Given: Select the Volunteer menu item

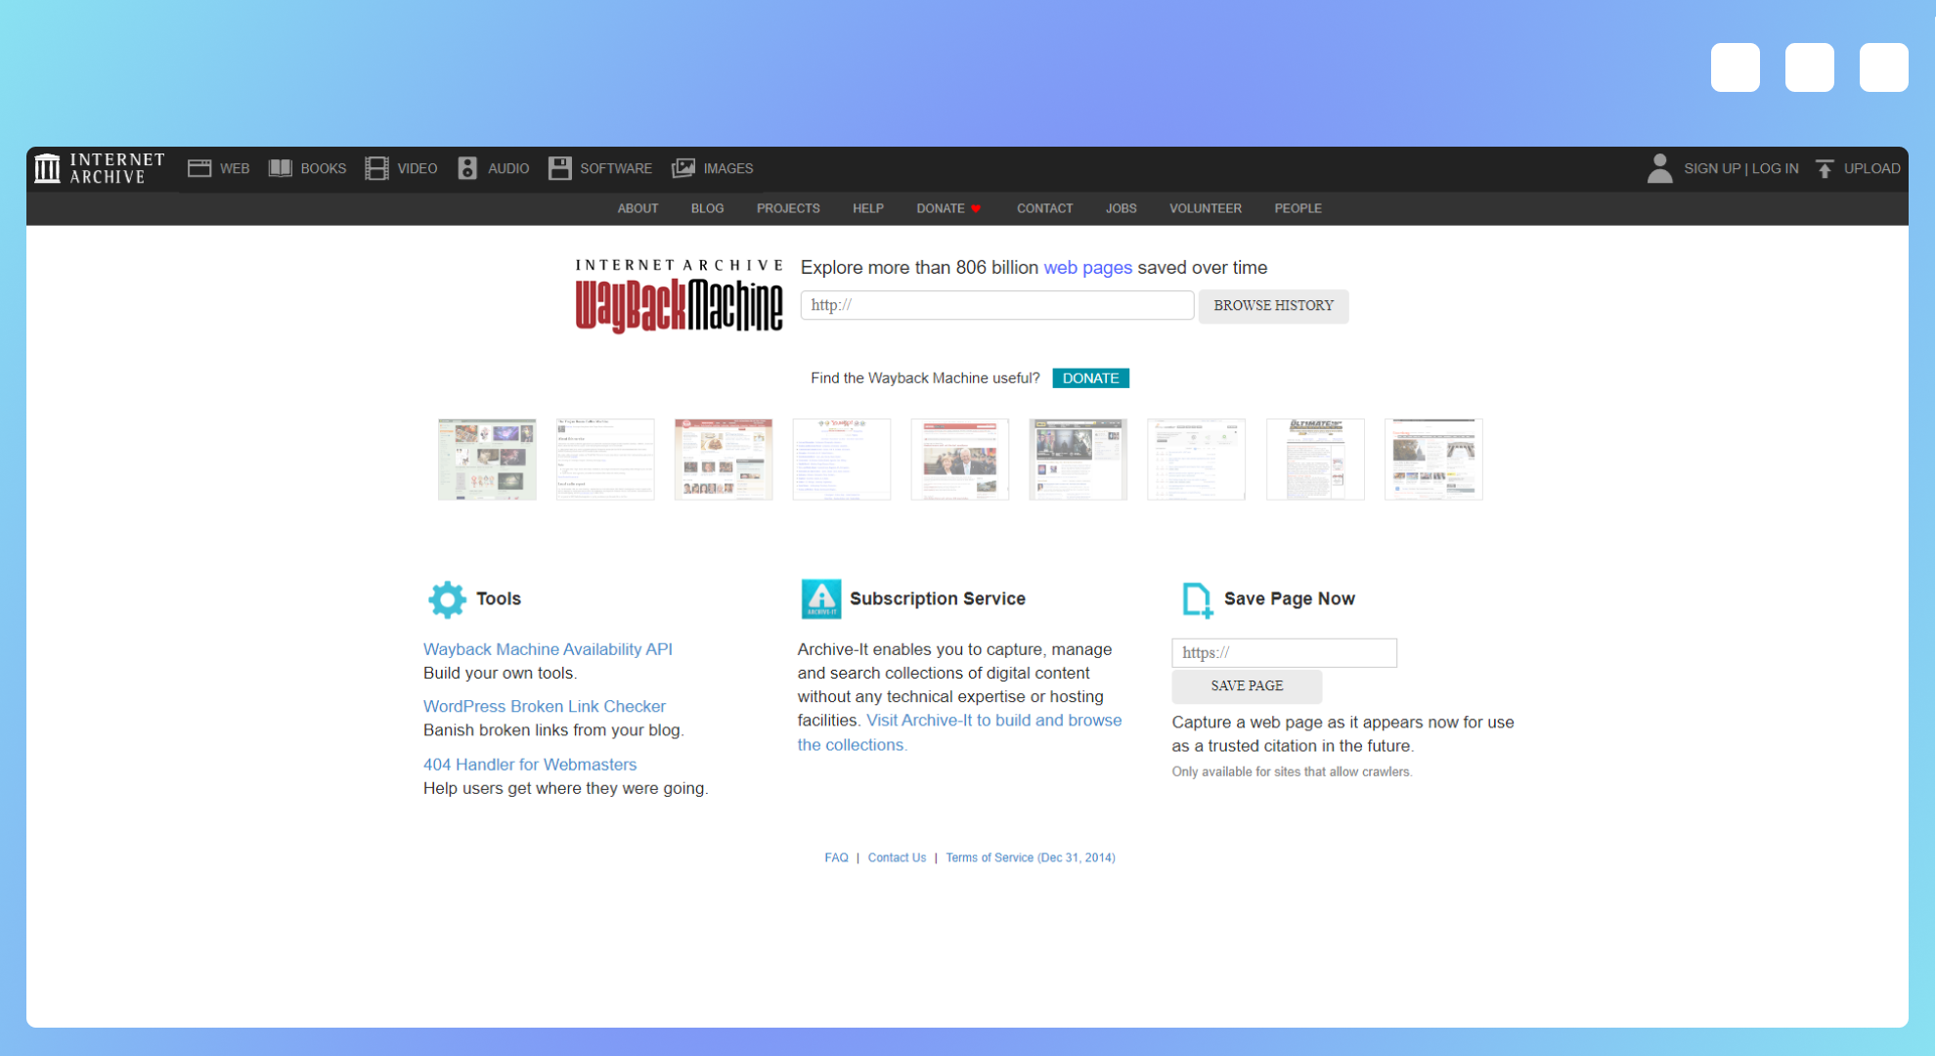Looking at the screenshot, I should [1205, 208].
